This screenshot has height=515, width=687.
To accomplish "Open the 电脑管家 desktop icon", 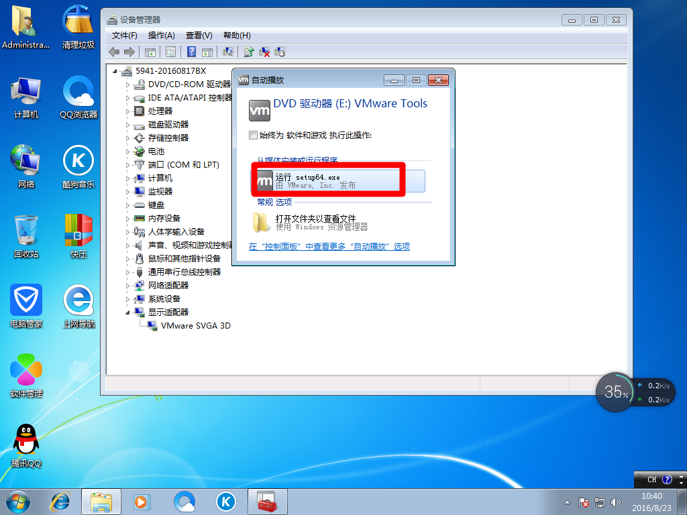I will pyautogui.click(x=26, y=306).
